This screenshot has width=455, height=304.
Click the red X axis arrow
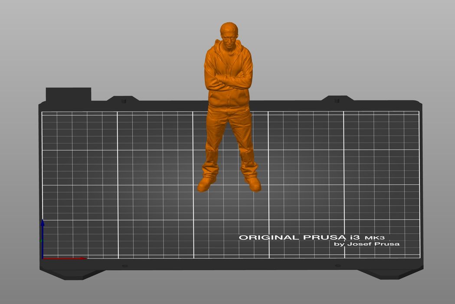(65, 258)
